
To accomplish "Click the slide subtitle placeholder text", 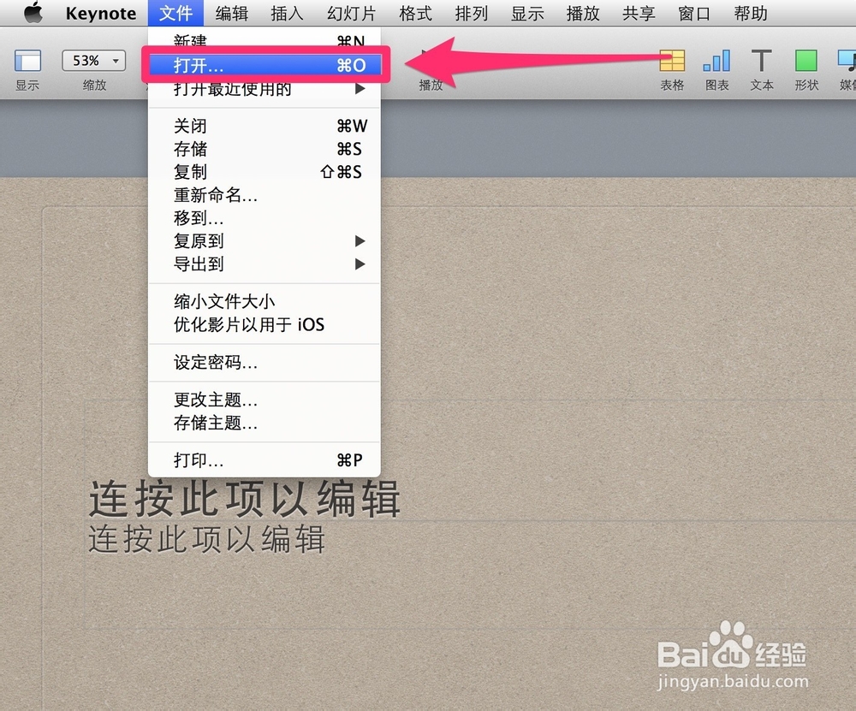I will coord(207,540).
